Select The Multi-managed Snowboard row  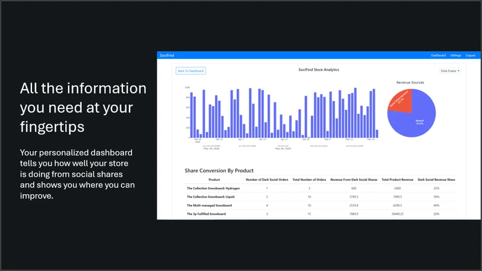point(321,205)
